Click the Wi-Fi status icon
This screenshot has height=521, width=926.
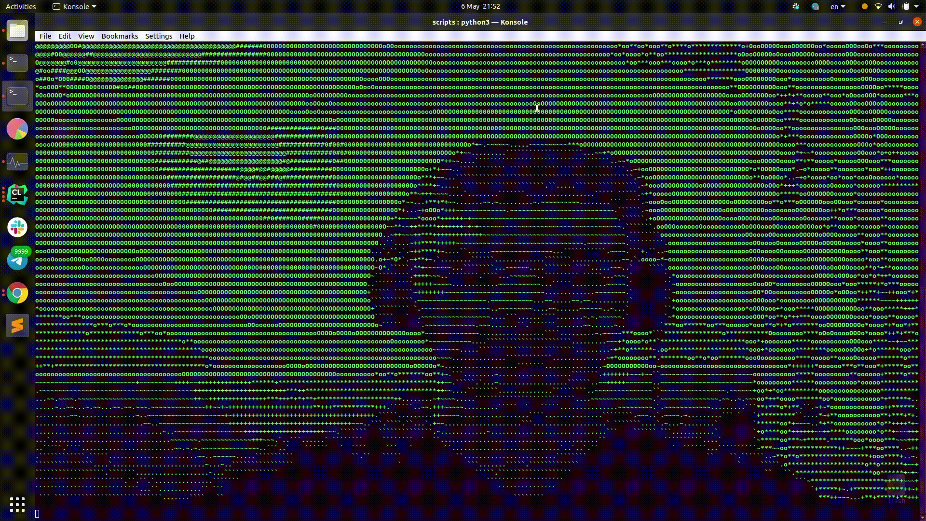[878, 7]
